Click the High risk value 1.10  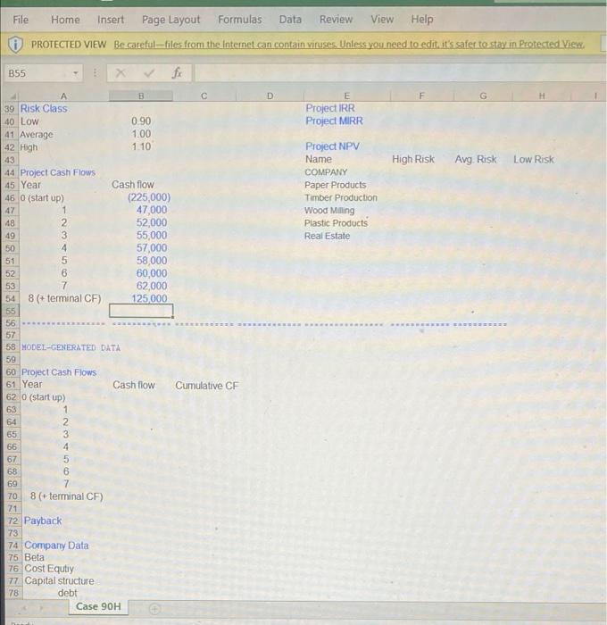click(x=141, y=146)
